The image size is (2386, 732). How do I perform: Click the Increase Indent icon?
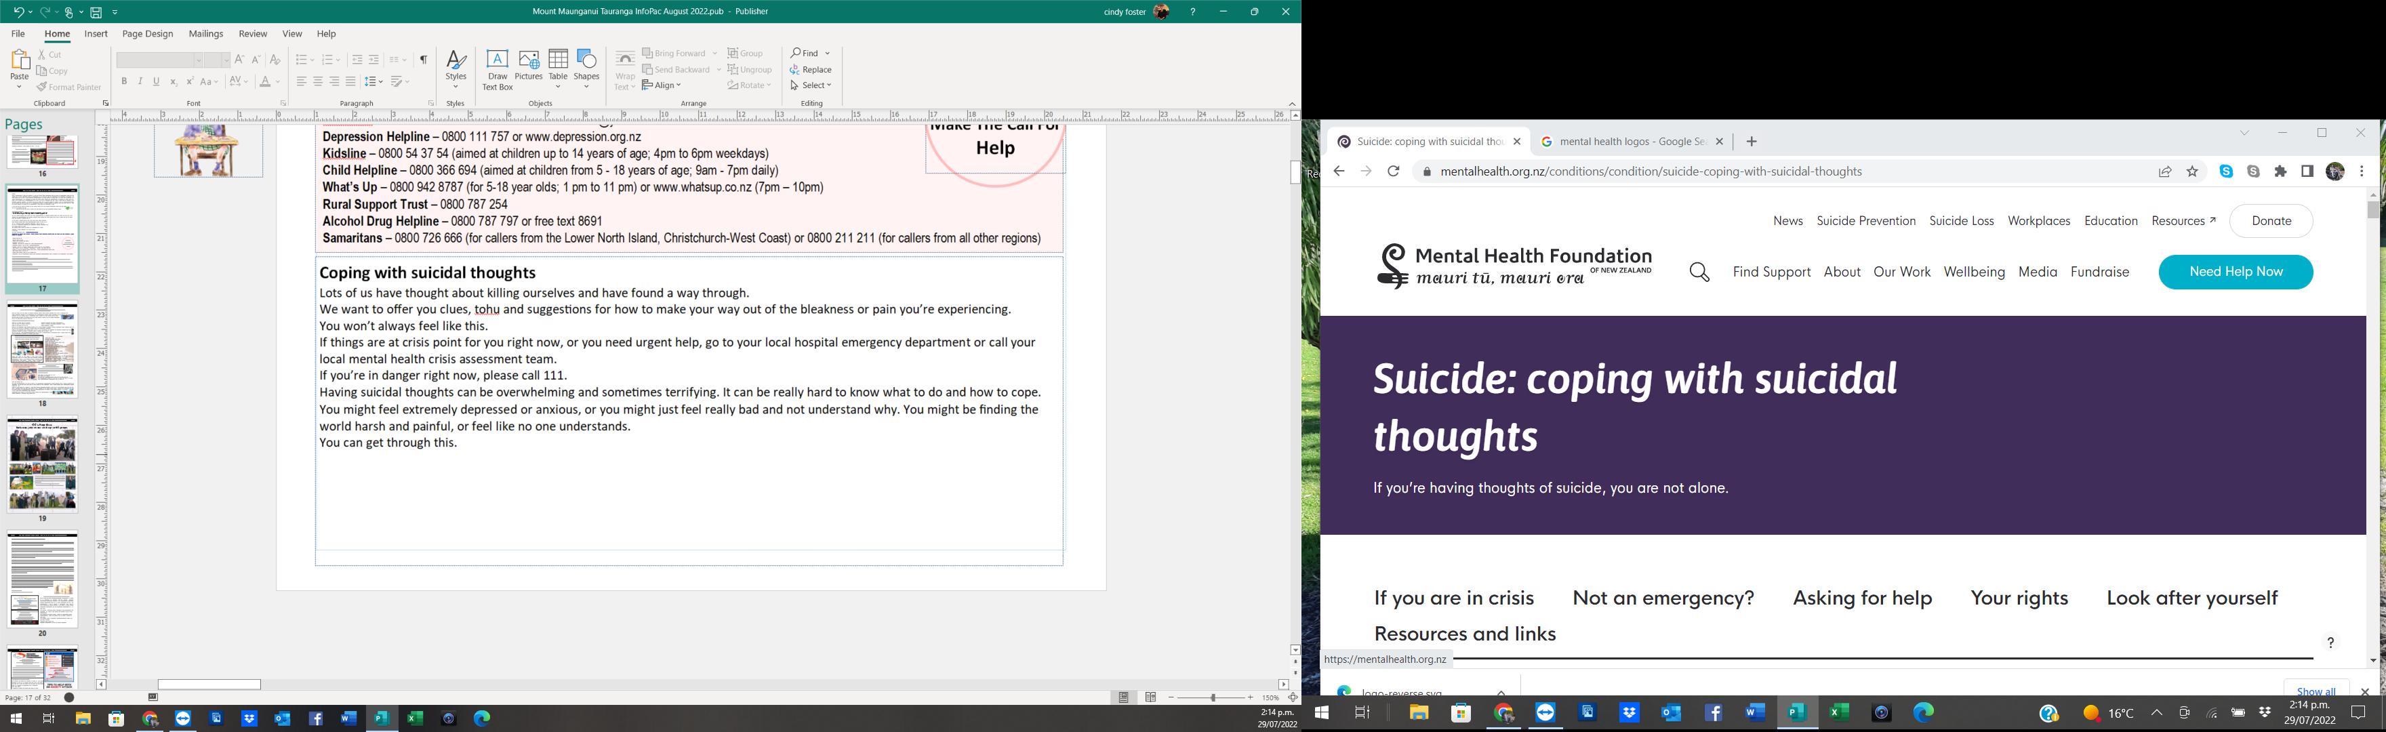[x=374, y=60]
